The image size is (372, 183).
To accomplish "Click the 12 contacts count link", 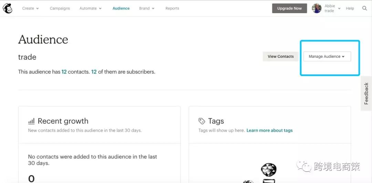I will pos(64,72).
